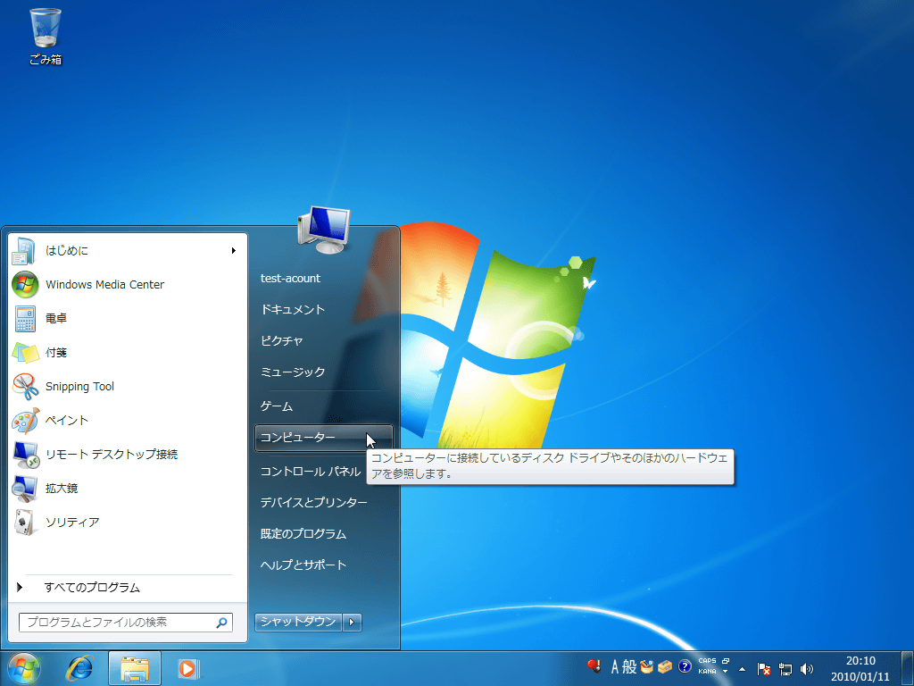Launch Internet Explorer from the taskbar
The image size is (914, 686).
(79, 668)
